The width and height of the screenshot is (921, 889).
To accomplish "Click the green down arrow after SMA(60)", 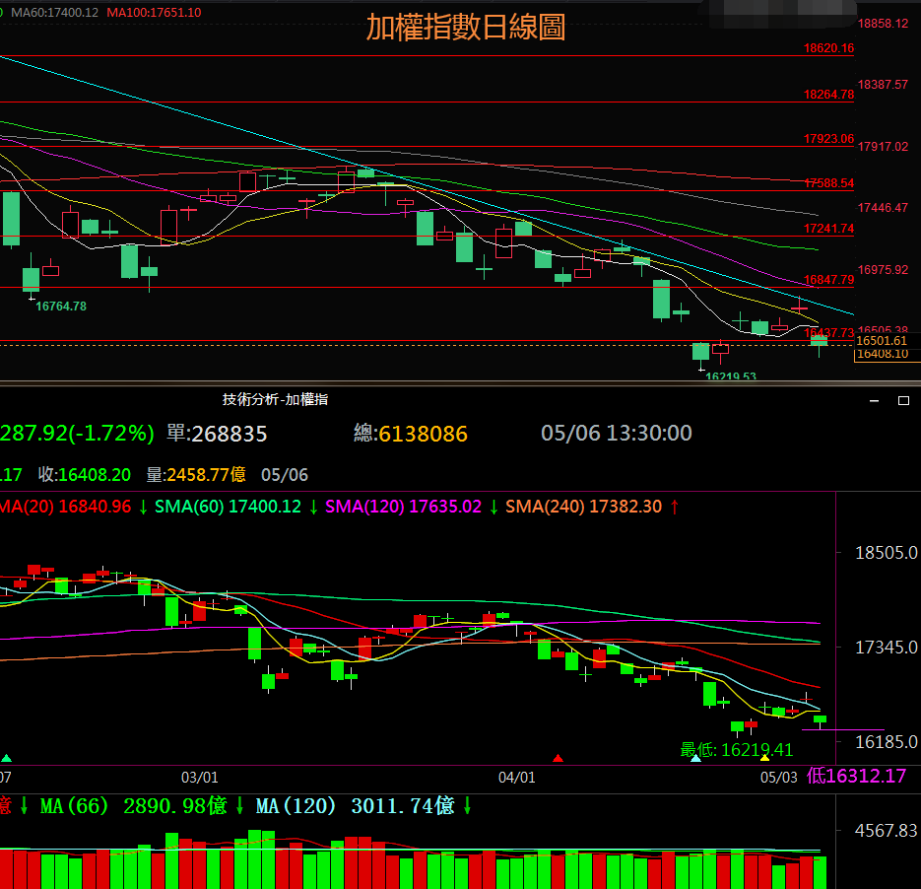I will [313, 507].
